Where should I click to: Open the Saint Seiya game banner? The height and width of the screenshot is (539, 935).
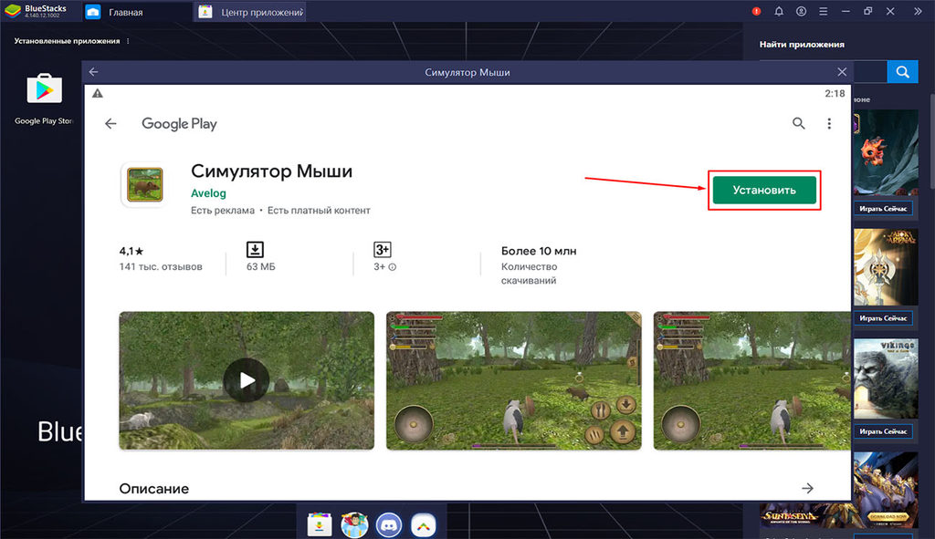[x=886, y=490]
